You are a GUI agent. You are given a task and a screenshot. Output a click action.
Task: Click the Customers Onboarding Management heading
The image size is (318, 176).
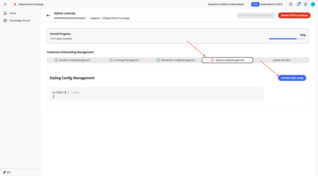click(70, 52)
